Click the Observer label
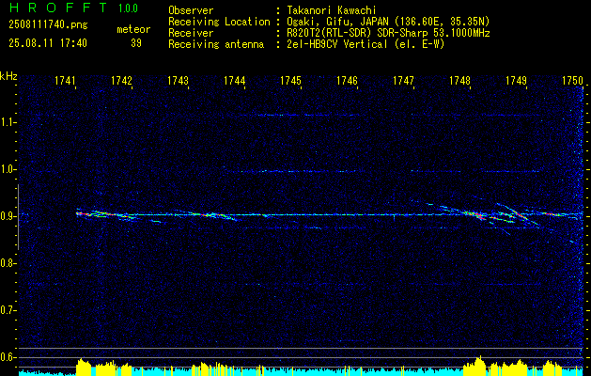 click(x=191, y=10)
